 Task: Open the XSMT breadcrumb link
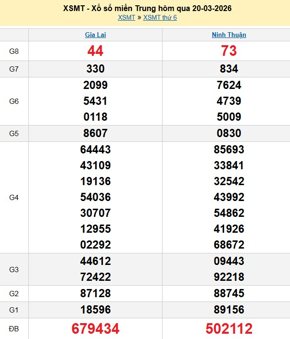pyautogui.click(x=126, y=18)
